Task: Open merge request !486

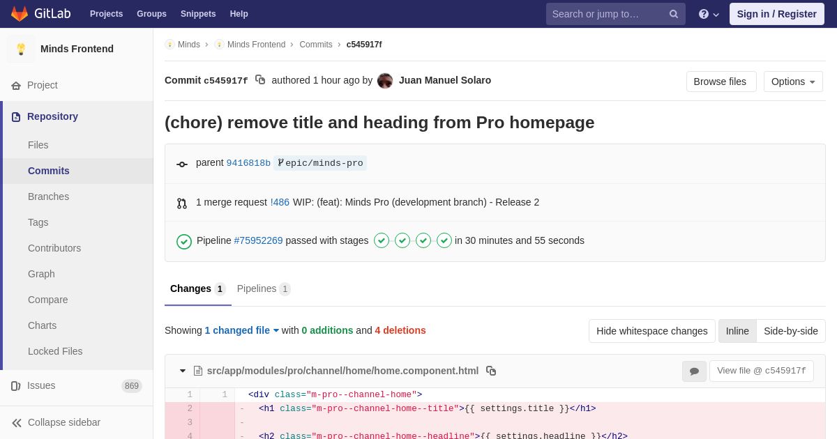Action: coord(280,202)
